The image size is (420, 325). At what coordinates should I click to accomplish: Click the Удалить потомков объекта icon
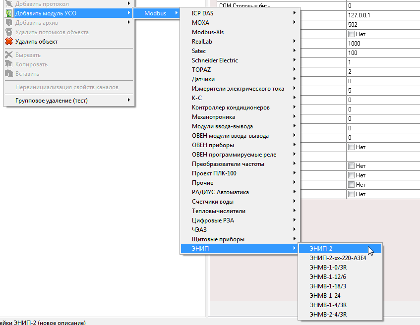(9, 32)
